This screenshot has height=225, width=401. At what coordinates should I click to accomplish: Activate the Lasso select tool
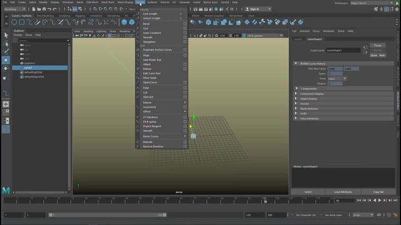(6, 44)
